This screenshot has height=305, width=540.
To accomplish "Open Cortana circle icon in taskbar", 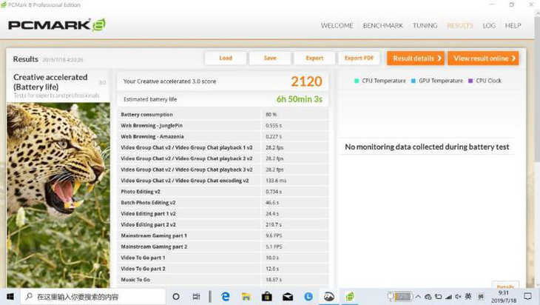I will (176, 297).
